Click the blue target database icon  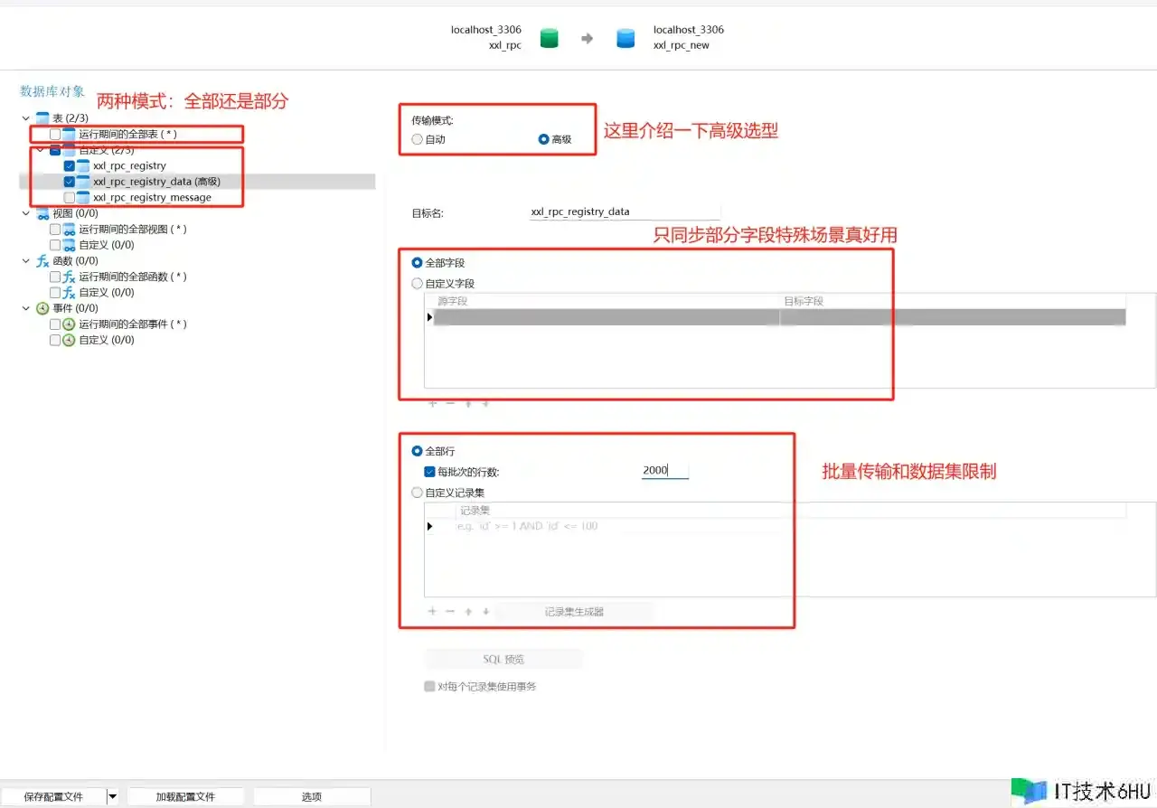[626, 38]
